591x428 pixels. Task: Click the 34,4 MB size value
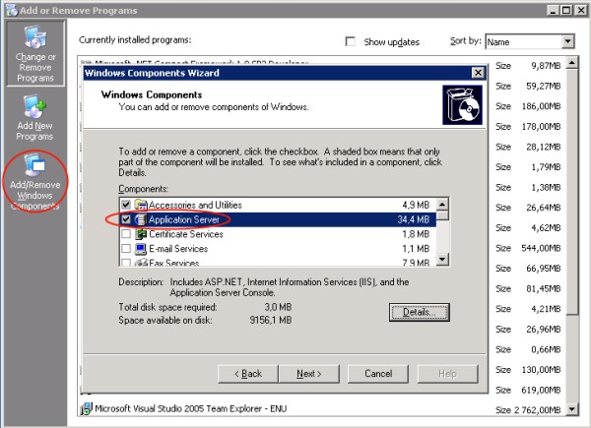(414, 219)
